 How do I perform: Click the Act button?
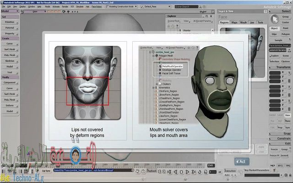tap(242, 161)
